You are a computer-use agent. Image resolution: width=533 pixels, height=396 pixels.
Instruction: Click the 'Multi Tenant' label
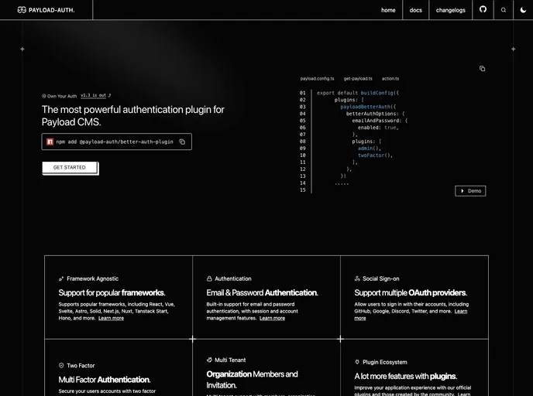click(230, 360)
